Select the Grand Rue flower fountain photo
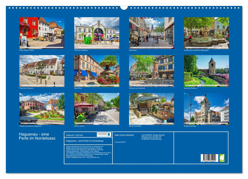 point(97,71)
